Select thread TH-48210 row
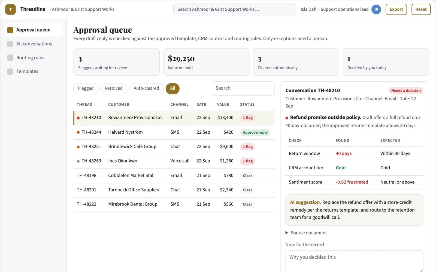 174,118
